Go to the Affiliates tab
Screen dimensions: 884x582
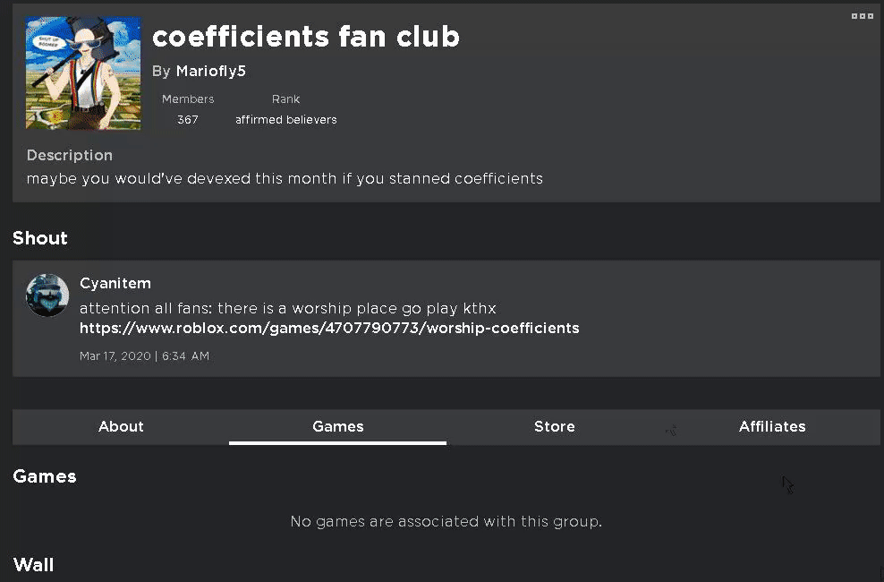coord(771,426)
